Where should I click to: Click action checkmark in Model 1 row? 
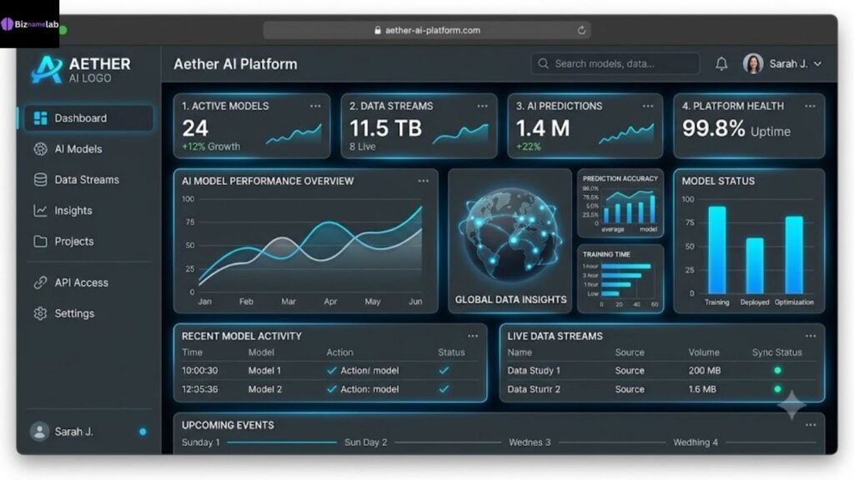tap(331, 370)
